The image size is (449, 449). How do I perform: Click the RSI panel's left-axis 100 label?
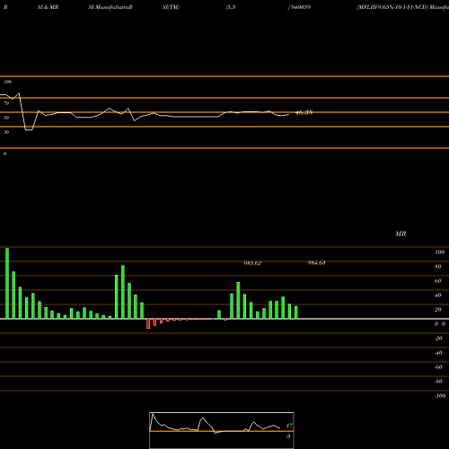coord(7,82)
